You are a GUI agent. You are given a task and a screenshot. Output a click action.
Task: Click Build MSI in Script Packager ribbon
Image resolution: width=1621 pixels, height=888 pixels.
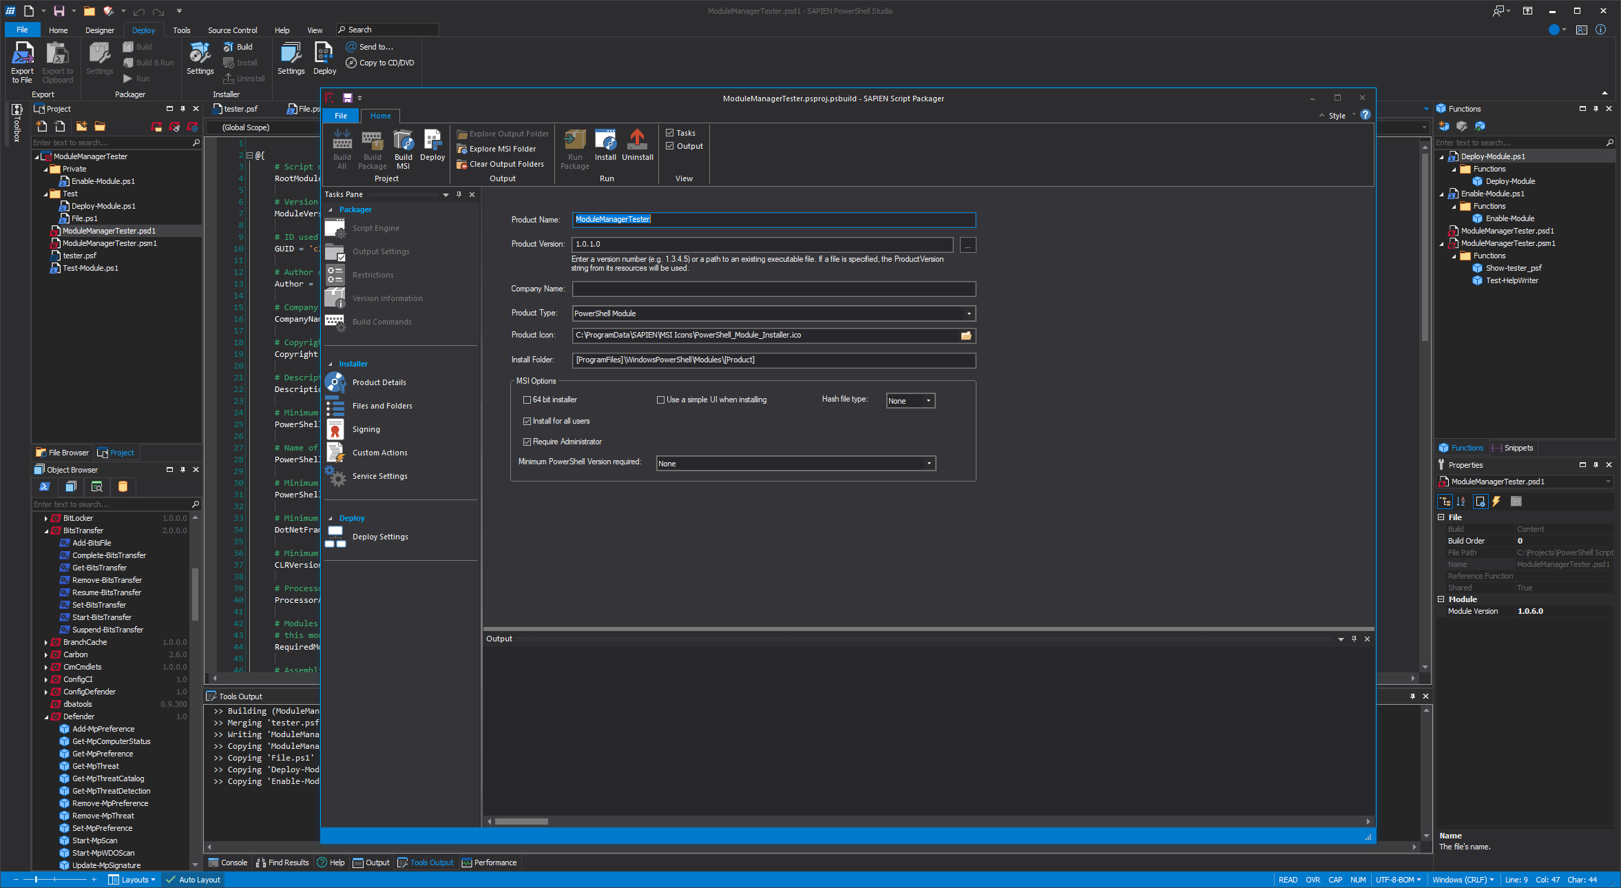tap(403, 149)
